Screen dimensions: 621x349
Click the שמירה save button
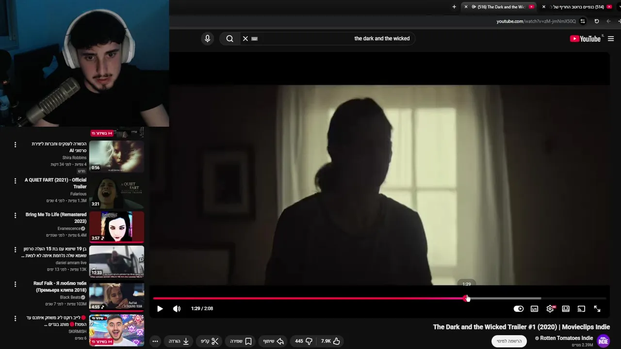(x=241, y=341)
